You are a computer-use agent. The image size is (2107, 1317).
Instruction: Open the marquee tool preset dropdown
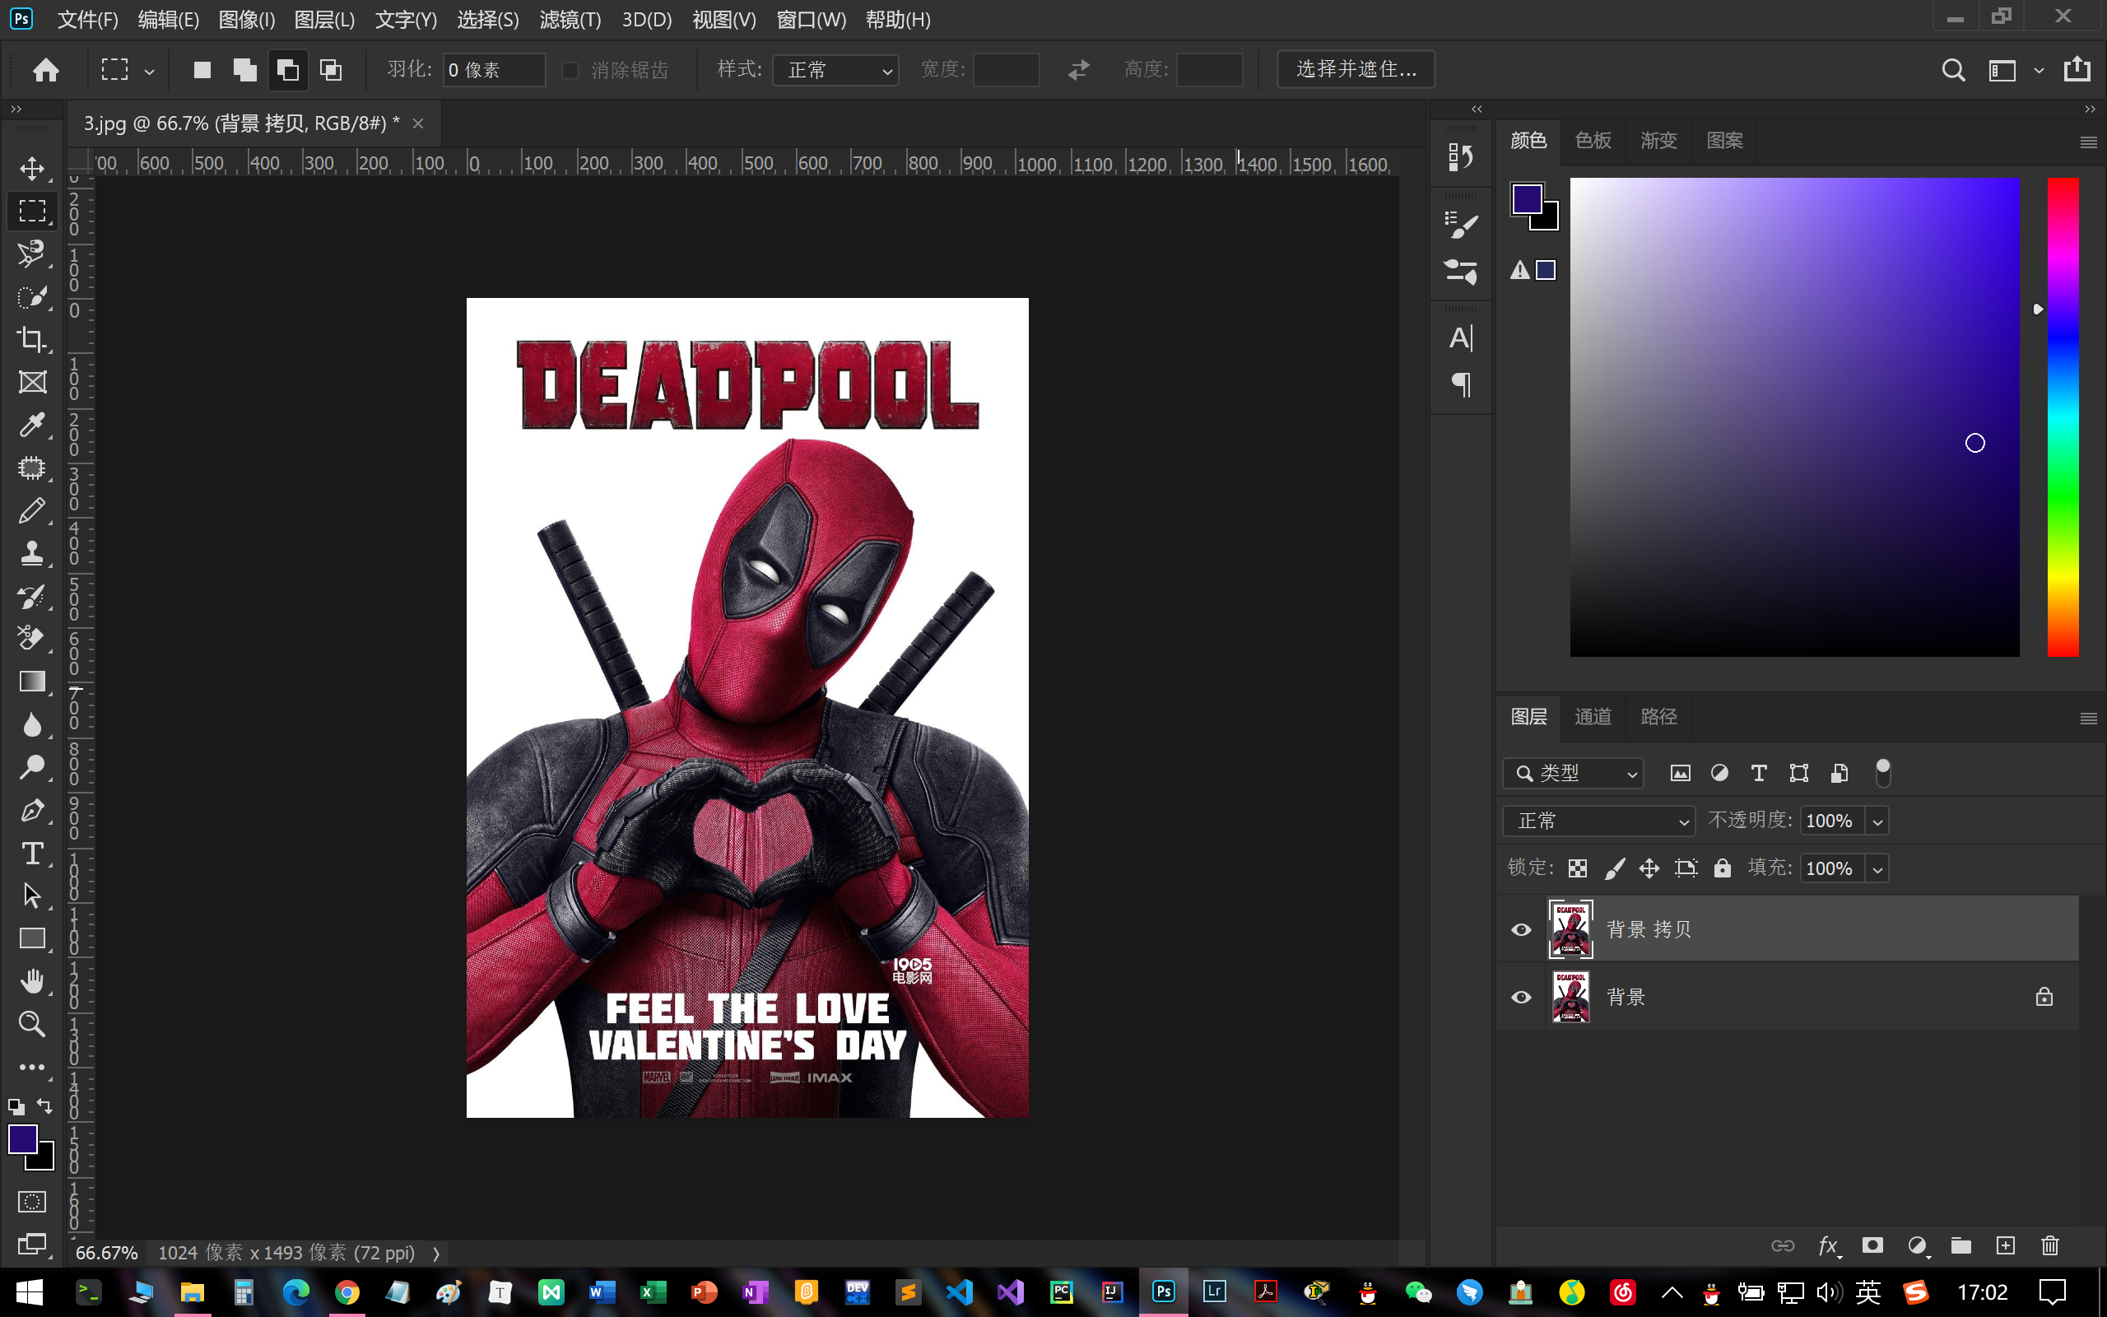click(x=149, y=71)
